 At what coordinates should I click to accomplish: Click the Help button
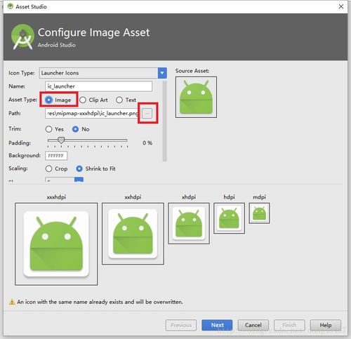coord(326,325)
